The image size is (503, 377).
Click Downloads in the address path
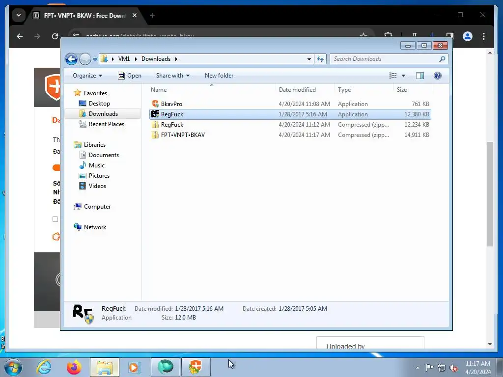click(156, 59)
